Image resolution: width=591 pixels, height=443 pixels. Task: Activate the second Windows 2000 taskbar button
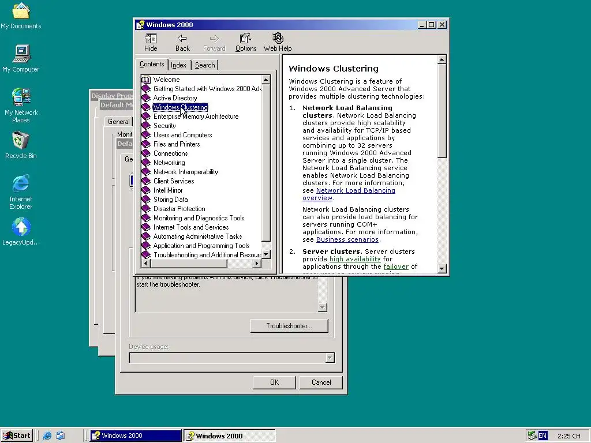tap(230, 436)
